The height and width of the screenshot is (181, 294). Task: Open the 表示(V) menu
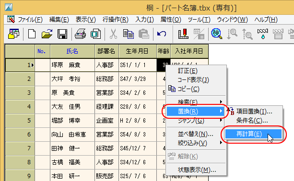pos(85,20)
